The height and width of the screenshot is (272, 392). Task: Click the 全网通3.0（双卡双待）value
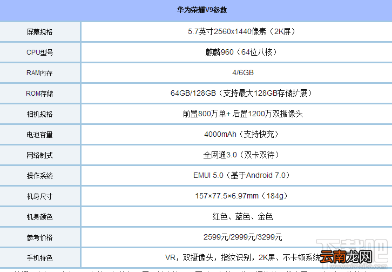coord(241,155)
